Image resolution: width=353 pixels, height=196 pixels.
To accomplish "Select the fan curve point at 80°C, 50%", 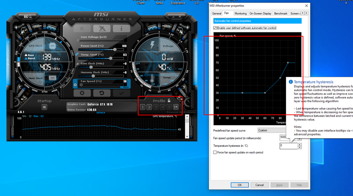I will (x=280, y=78).
